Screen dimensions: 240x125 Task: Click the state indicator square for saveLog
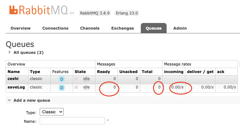[x=76, y=87]
